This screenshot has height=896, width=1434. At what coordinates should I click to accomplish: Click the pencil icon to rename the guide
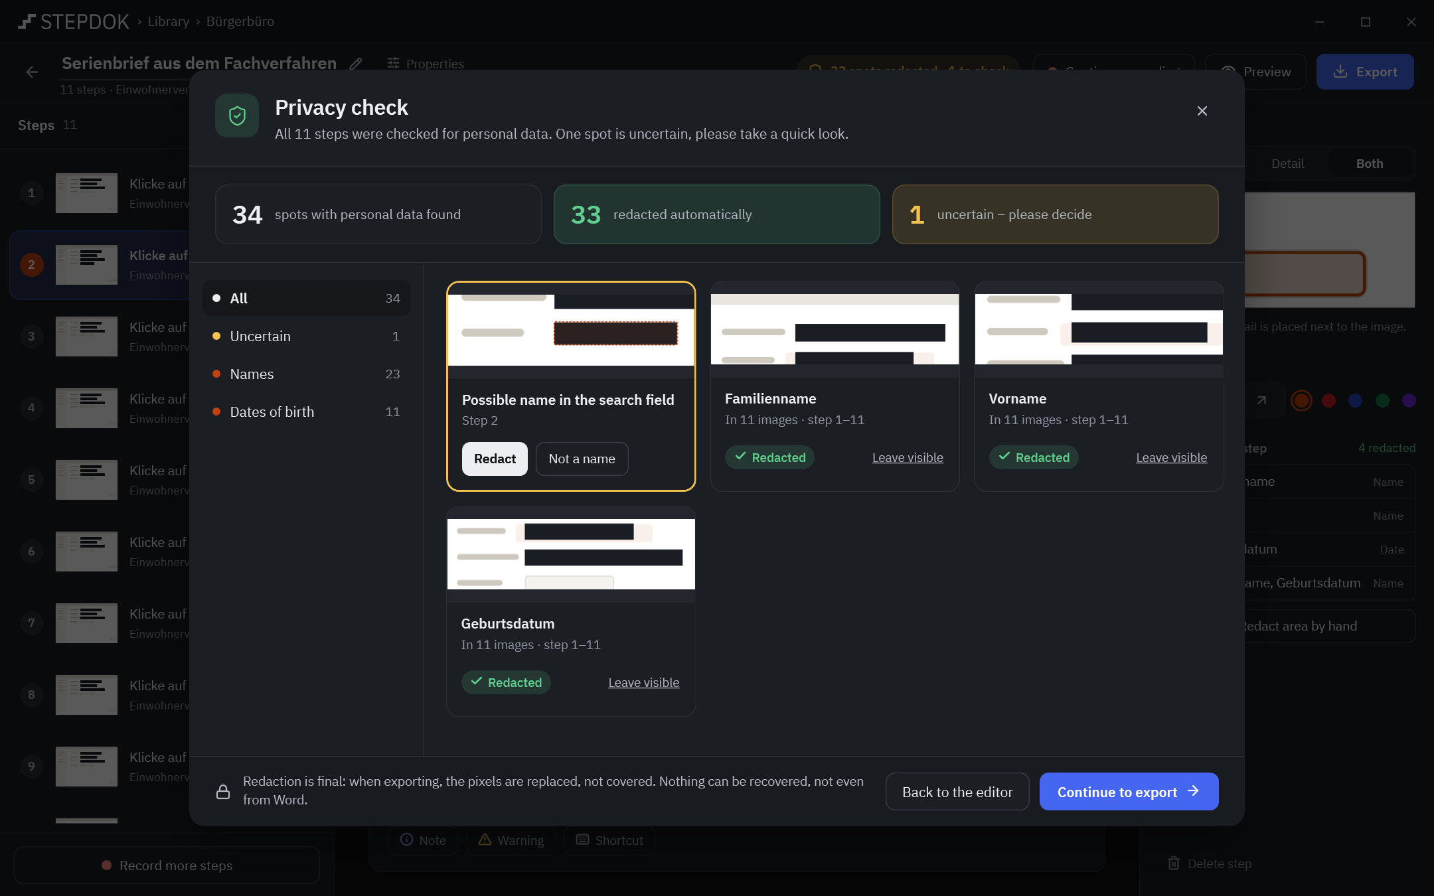click(x=356, y=64)
